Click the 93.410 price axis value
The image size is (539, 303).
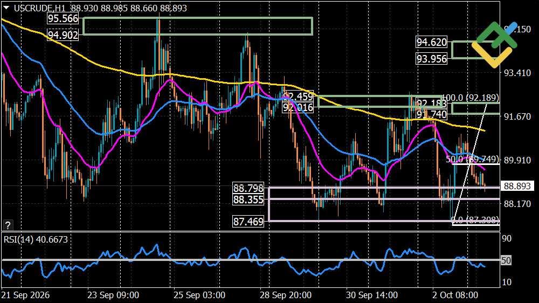coord(517,73)
